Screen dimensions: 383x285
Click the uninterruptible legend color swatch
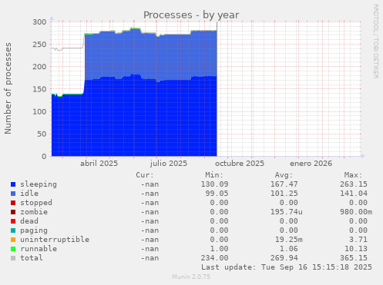click(x=13, y=240)
